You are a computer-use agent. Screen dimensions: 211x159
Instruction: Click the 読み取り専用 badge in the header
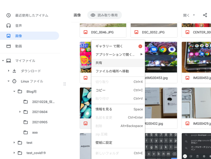[104, 15]
